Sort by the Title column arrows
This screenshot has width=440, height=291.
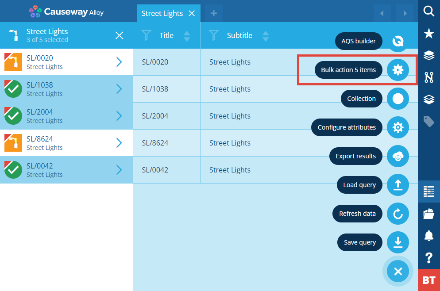point(187,36)
